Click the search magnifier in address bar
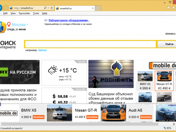The height and width of the screenshot is (132, 176). tap(45, 8)
